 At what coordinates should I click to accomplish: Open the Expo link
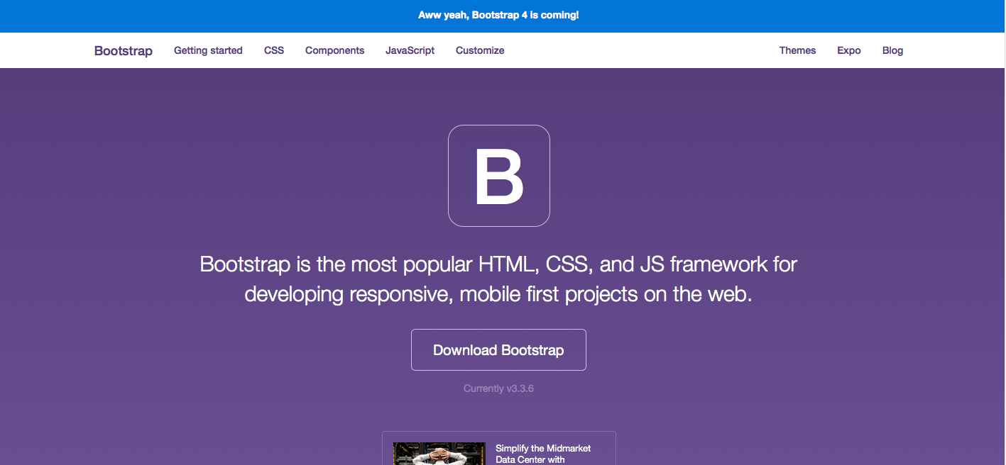(x=849, y=50)
